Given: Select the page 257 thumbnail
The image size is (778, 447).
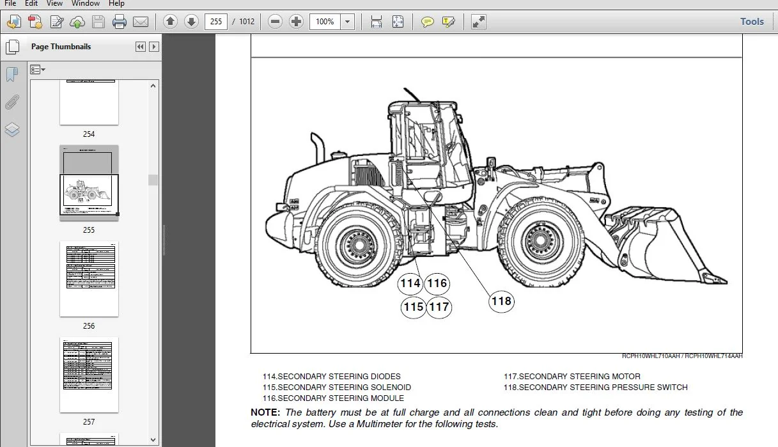Looking at the screenshot, I should tap(89, 375).
